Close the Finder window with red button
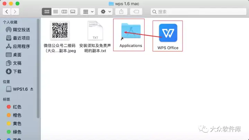Image resolution: width=249 pixels, height=140 pixels. 4,3
